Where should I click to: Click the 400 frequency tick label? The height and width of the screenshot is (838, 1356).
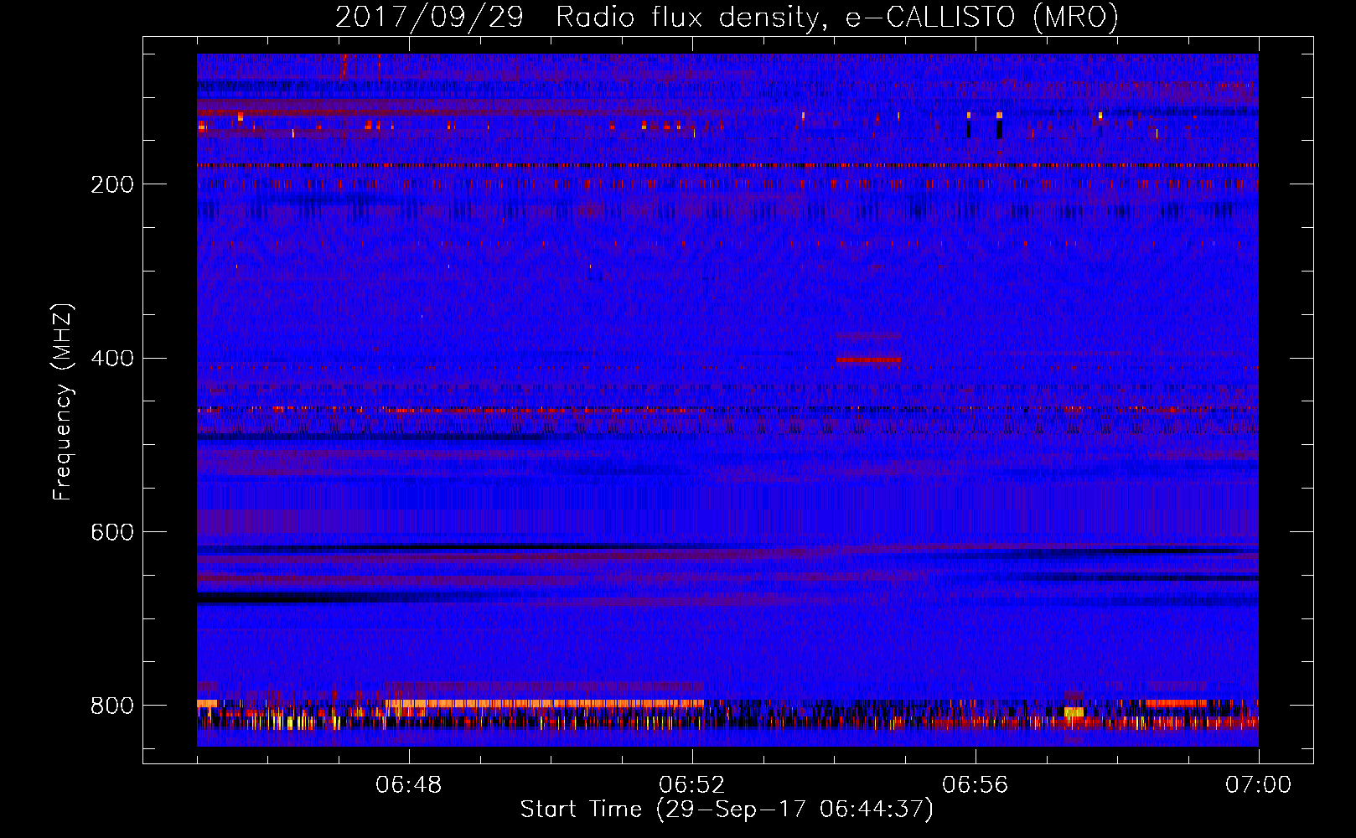point(112,359)
